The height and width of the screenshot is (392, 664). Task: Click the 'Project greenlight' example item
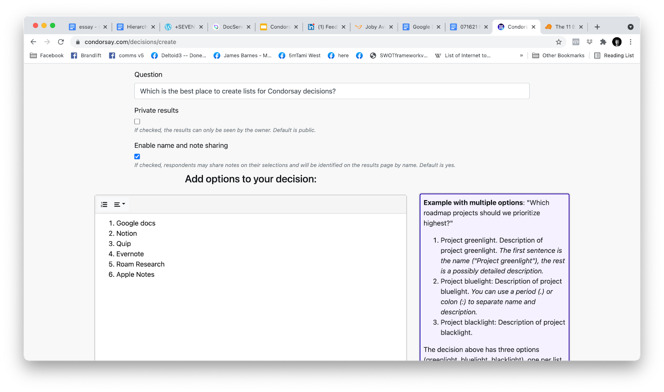point(503,256)
